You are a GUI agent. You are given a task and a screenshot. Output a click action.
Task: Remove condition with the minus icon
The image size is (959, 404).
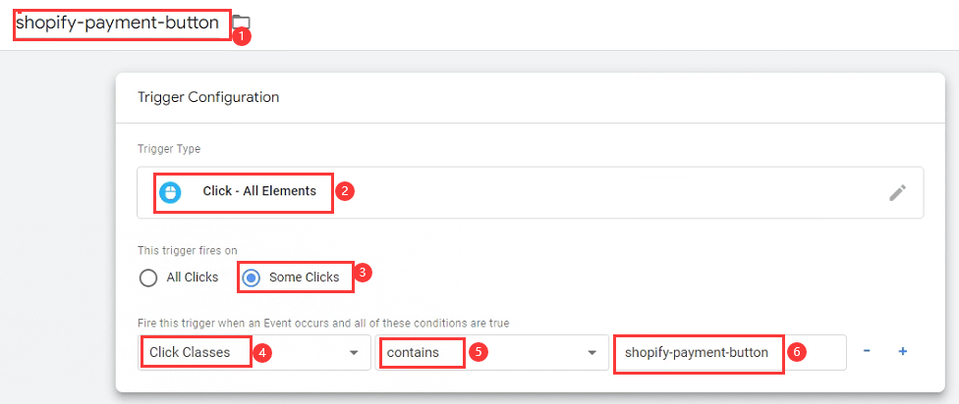click(867, 351)
